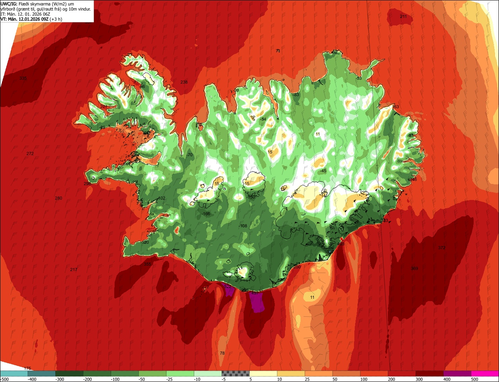Click the purple 400 to 500 legend swatch
This screenshot has width=499, height=382.
click(457, 373)
